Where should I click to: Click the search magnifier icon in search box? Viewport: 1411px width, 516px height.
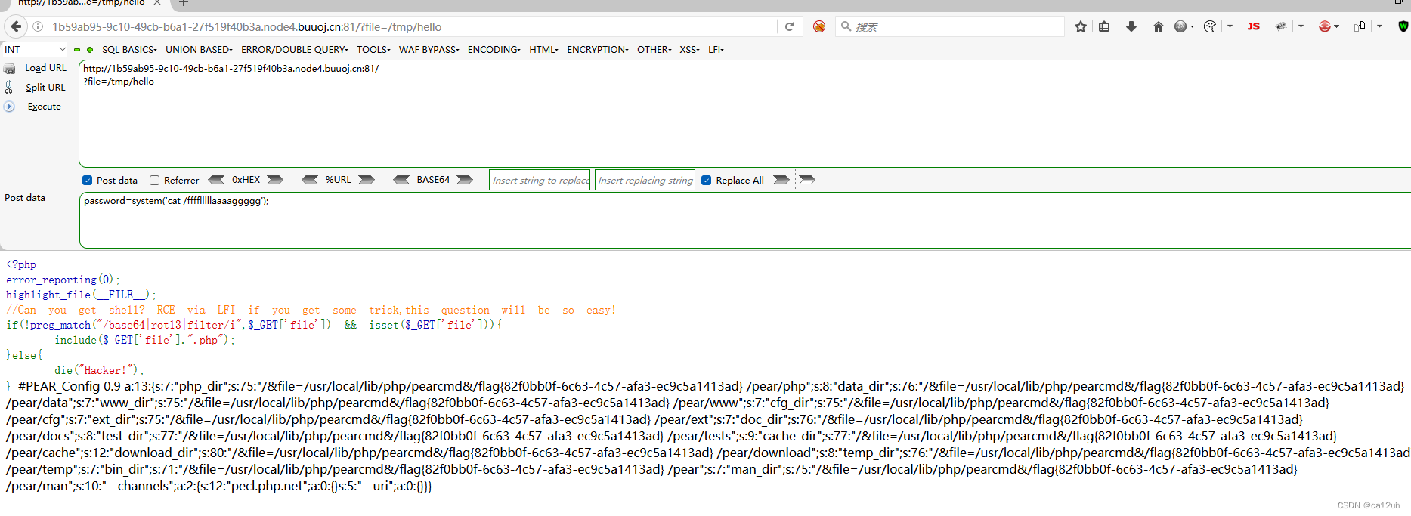(846, 26)
